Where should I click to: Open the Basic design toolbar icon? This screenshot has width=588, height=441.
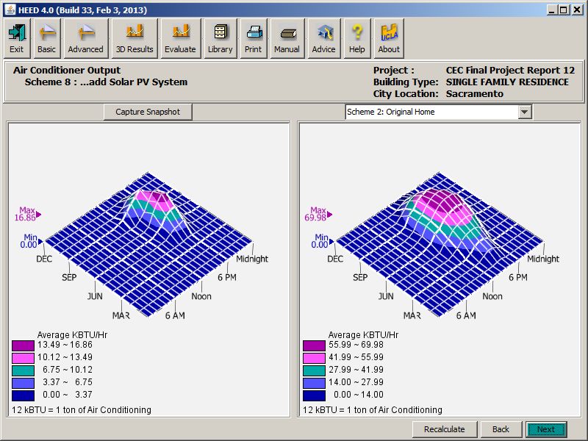point(46,39)
